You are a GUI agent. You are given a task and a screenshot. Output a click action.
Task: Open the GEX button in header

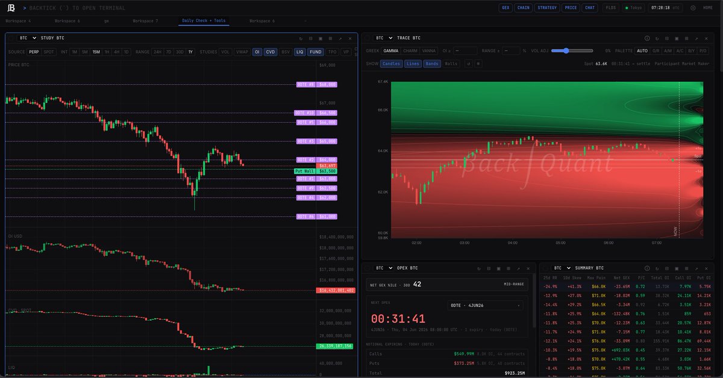505,8
